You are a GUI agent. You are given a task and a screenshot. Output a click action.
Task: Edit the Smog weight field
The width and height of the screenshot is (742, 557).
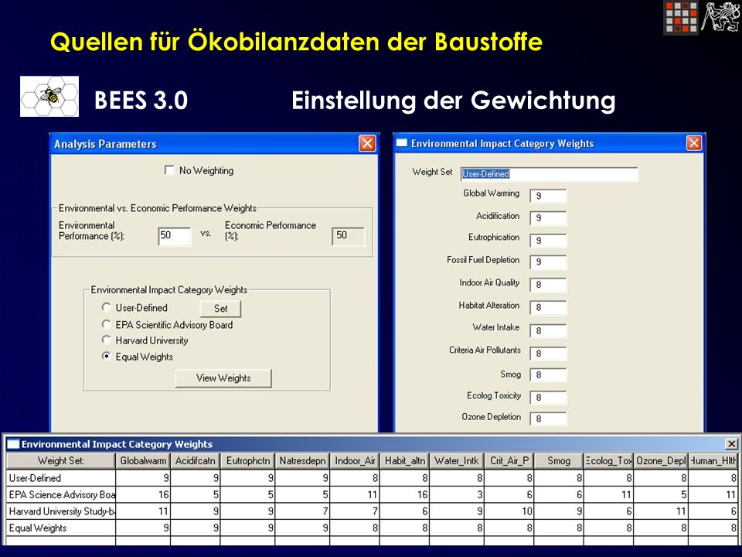coord(548,375)
